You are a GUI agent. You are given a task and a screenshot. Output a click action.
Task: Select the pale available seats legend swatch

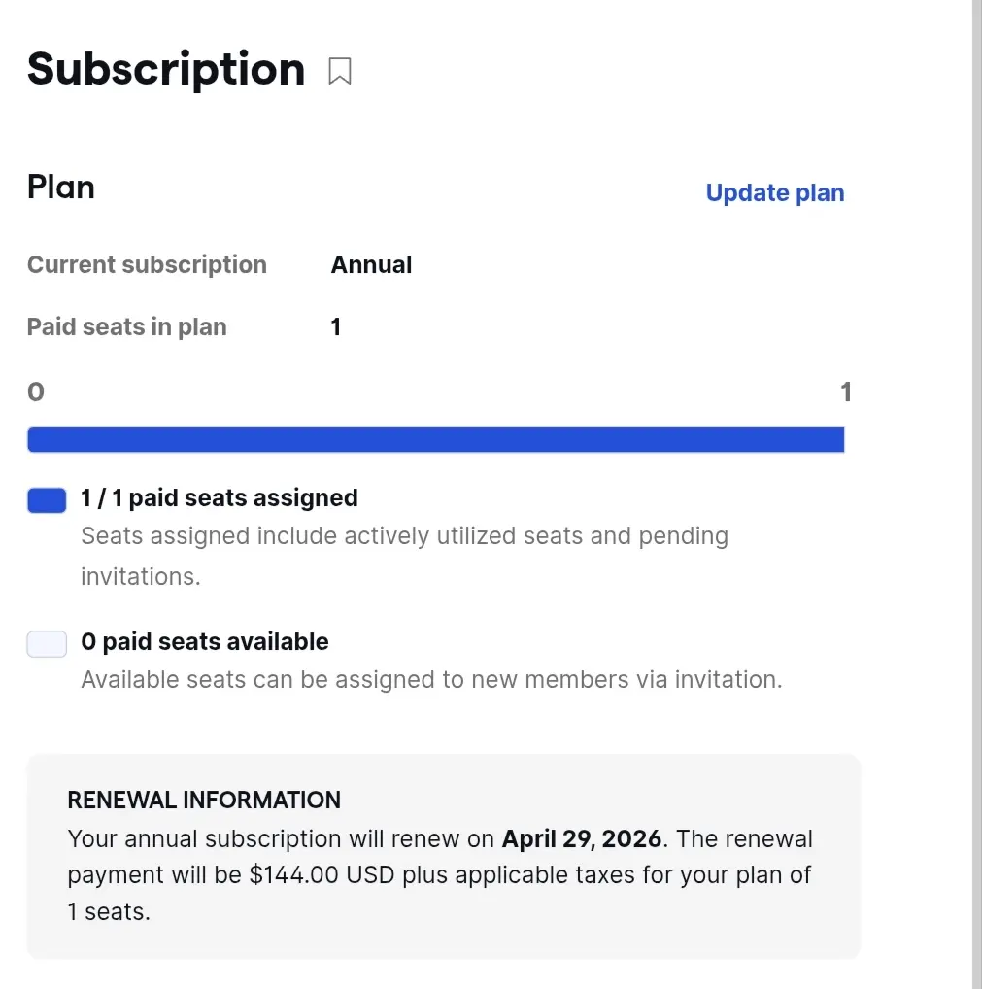click(x=47, y=644)
